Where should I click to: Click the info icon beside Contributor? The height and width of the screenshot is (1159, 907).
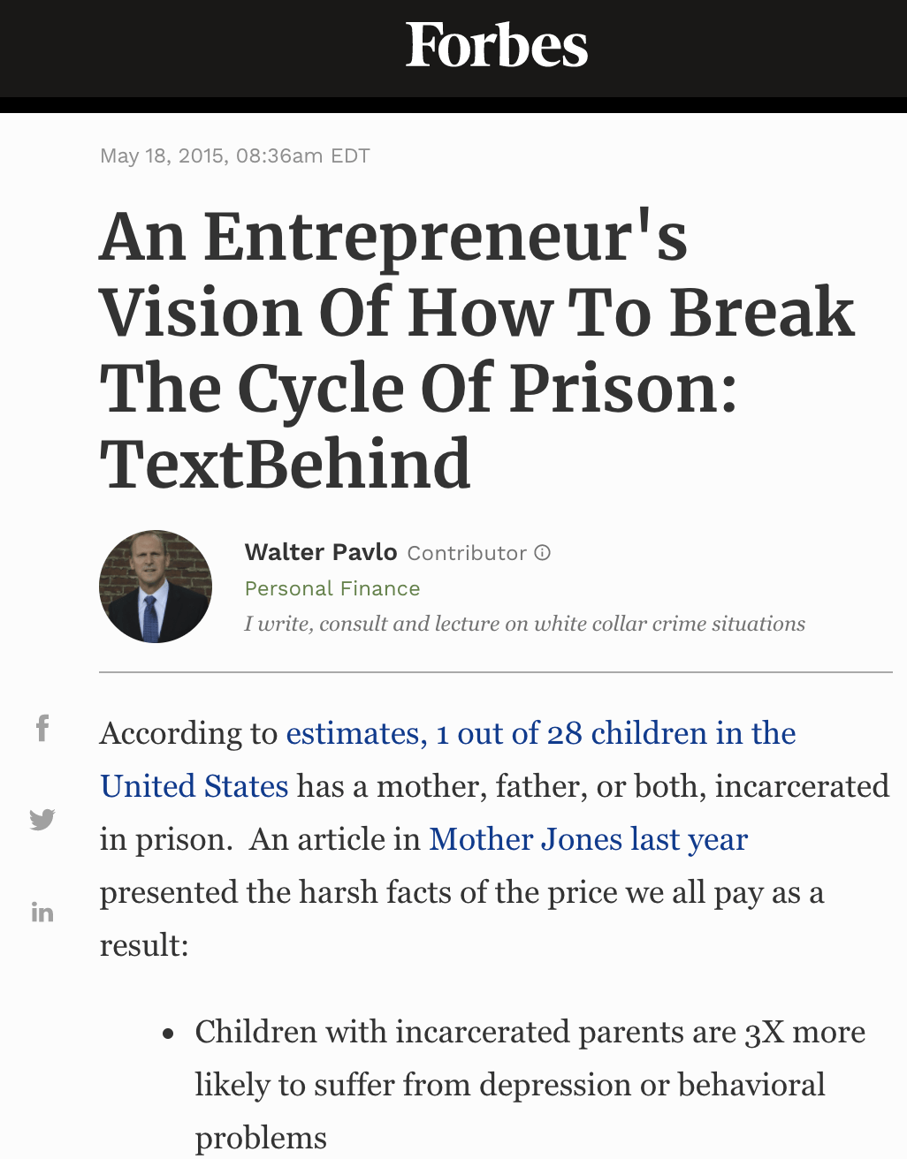tap(543, 553)
